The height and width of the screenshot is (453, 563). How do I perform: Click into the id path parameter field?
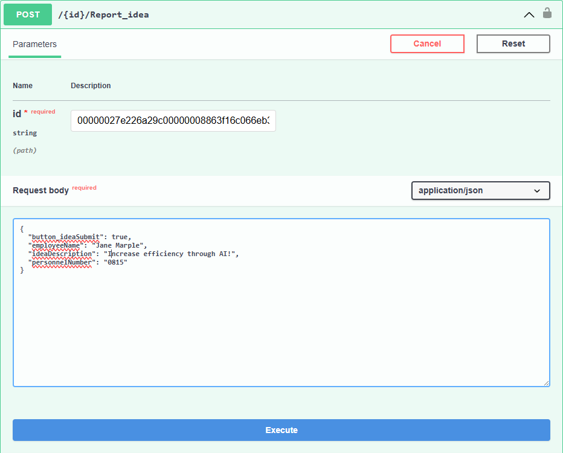(x=173, y=121)
